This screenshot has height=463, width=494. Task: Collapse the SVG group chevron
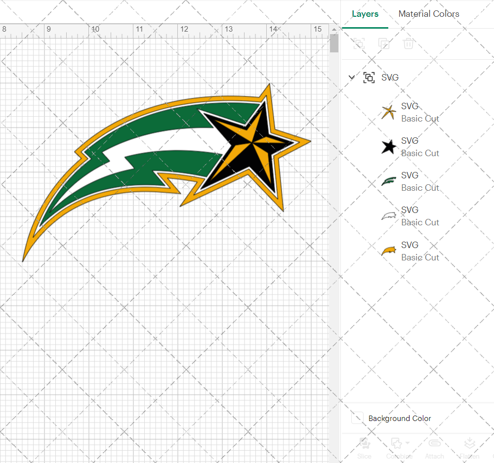(x=352, y=77)
